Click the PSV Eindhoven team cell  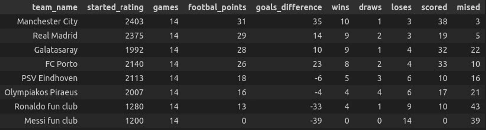tap(49, 78)
